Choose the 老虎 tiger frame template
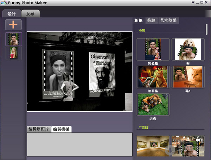 [x=153, y=105]
